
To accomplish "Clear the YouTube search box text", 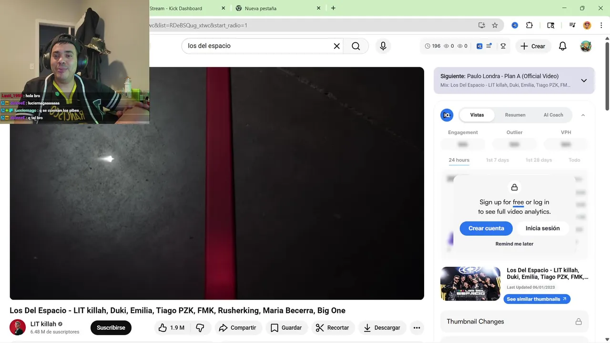I will pyautogui.click(x=336, y=46).
